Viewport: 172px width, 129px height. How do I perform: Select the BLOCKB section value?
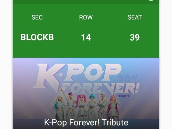[37, 37]
